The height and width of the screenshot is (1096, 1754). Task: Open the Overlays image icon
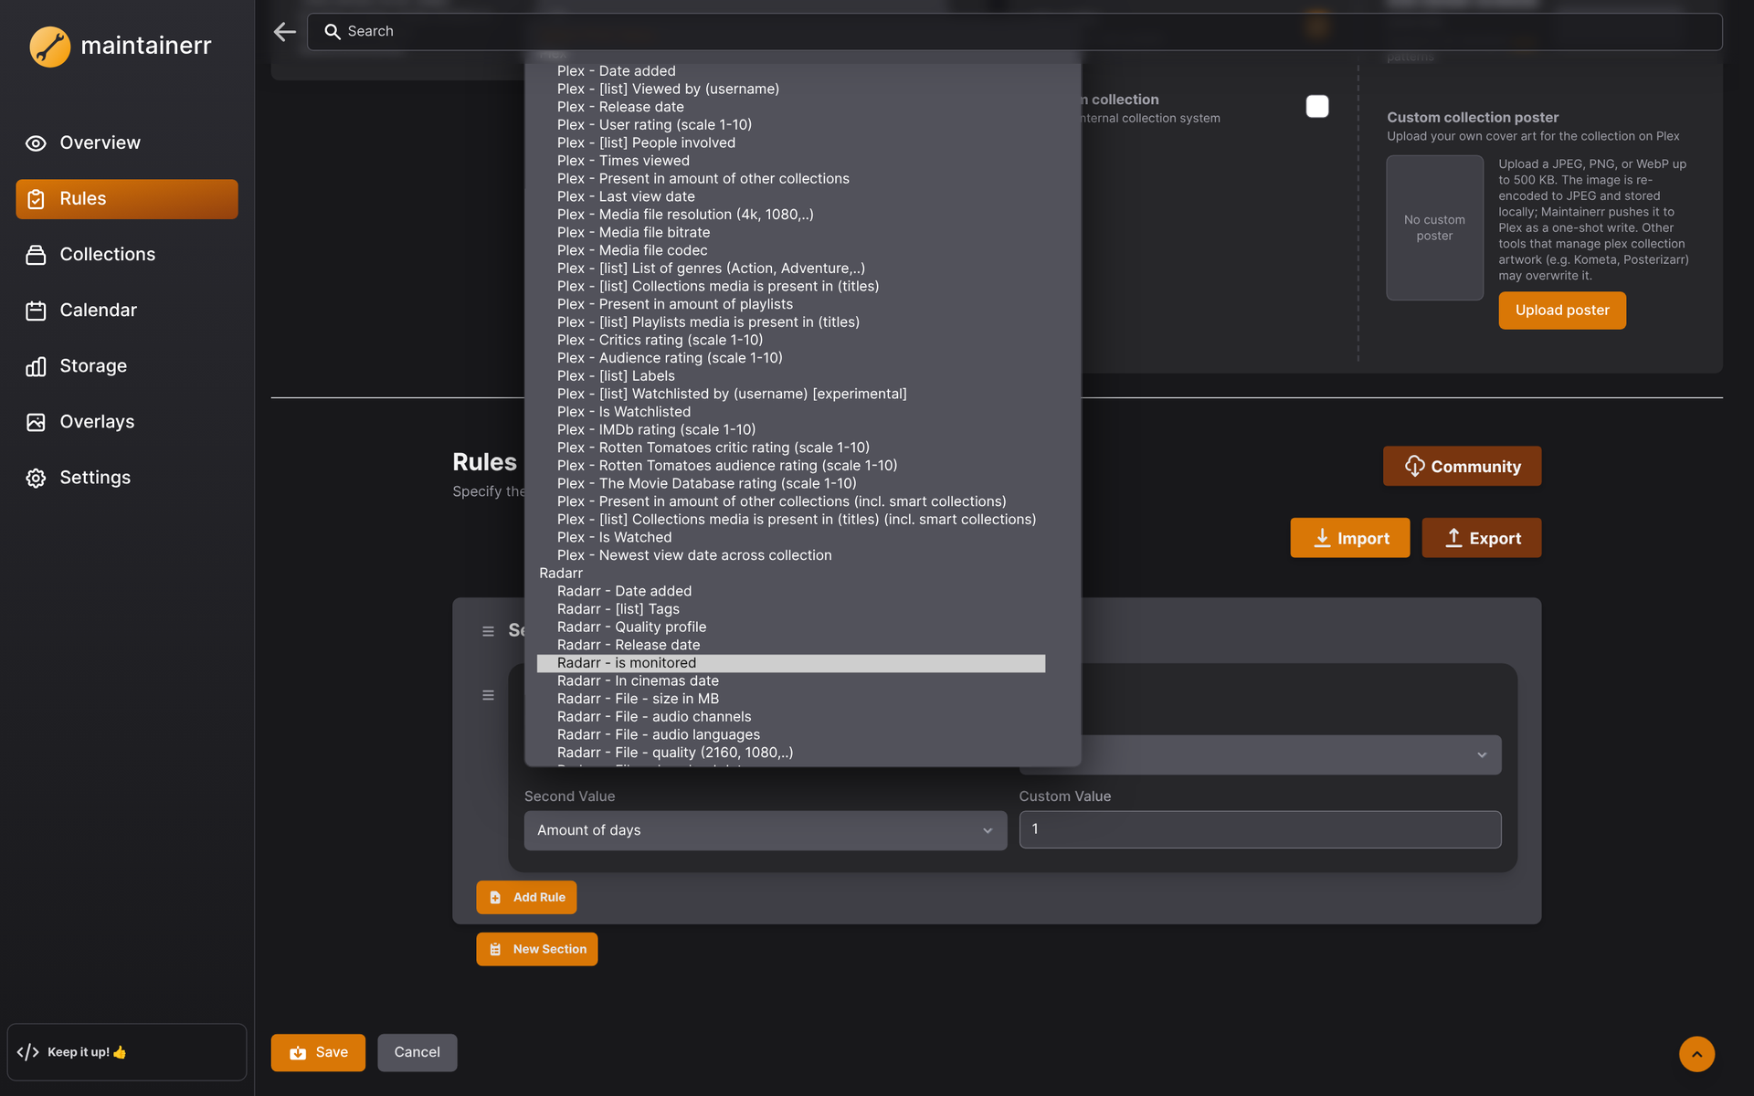coord(36,422)
